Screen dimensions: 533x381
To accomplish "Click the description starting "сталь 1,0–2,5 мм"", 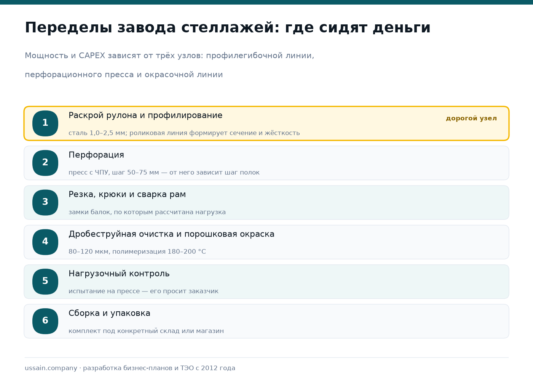I will coord(184,133).
